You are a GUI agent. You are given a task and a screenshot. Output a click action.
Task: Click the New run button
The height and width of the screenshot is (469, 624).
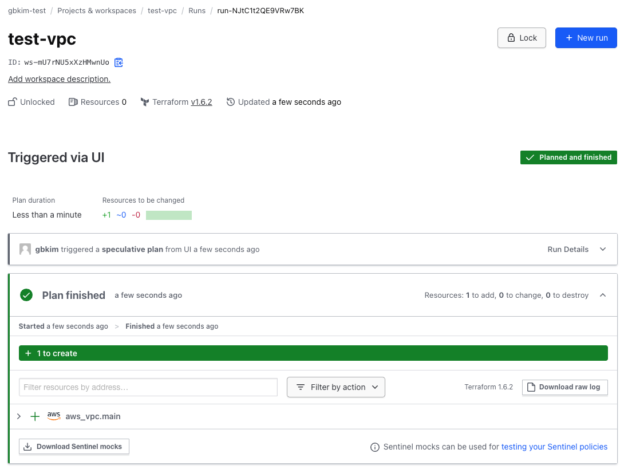586,38
